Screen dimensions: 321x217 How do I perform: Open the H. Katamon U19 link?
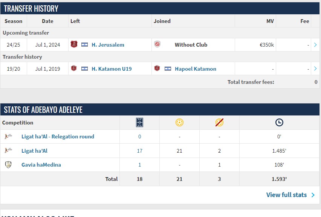point(112,69)
